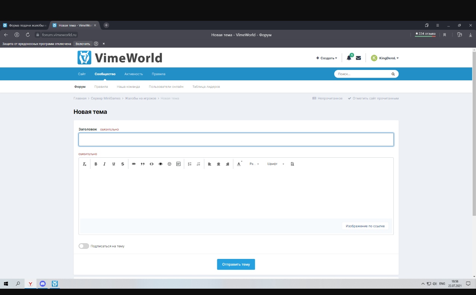Insert a quote block

click(143, 164)
